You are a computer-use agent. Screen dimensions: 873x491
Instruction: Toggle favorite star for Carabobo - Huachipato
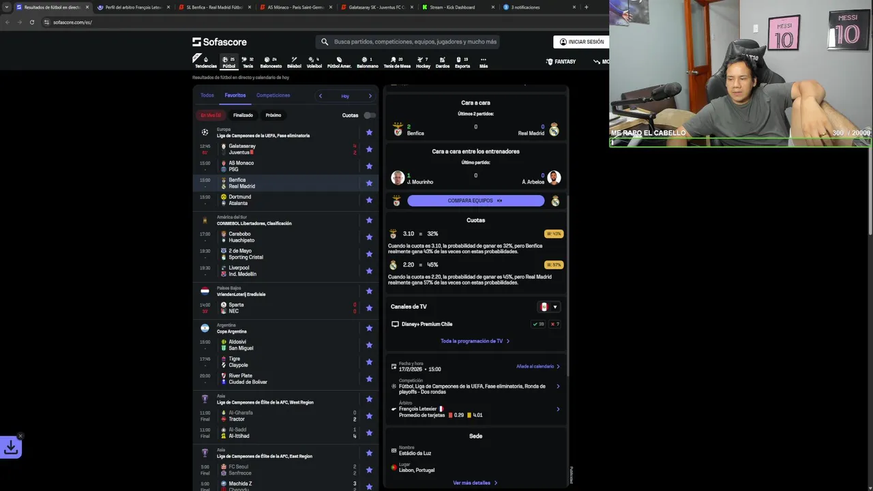tap(369, 237)
